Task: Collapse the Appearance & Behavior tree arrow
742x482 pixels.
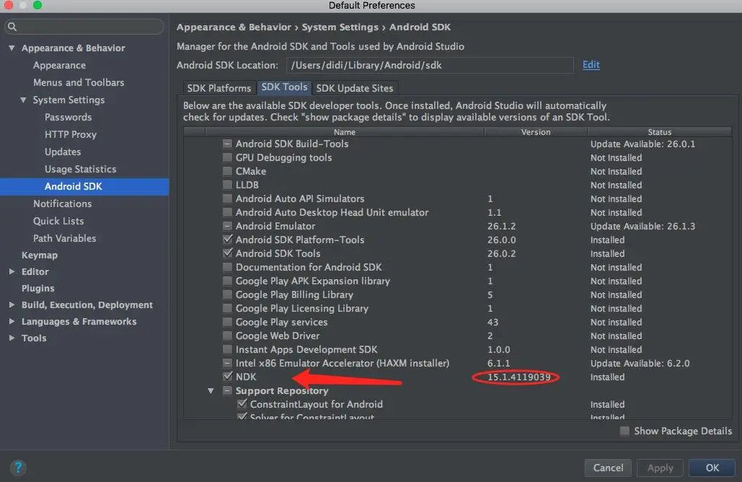Action: pos(12,48)
